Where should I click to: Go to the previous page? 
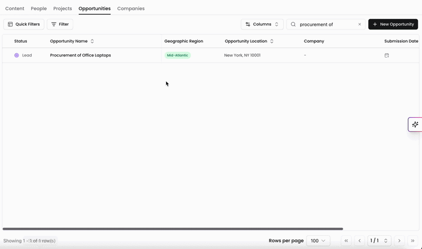(360, 241)
